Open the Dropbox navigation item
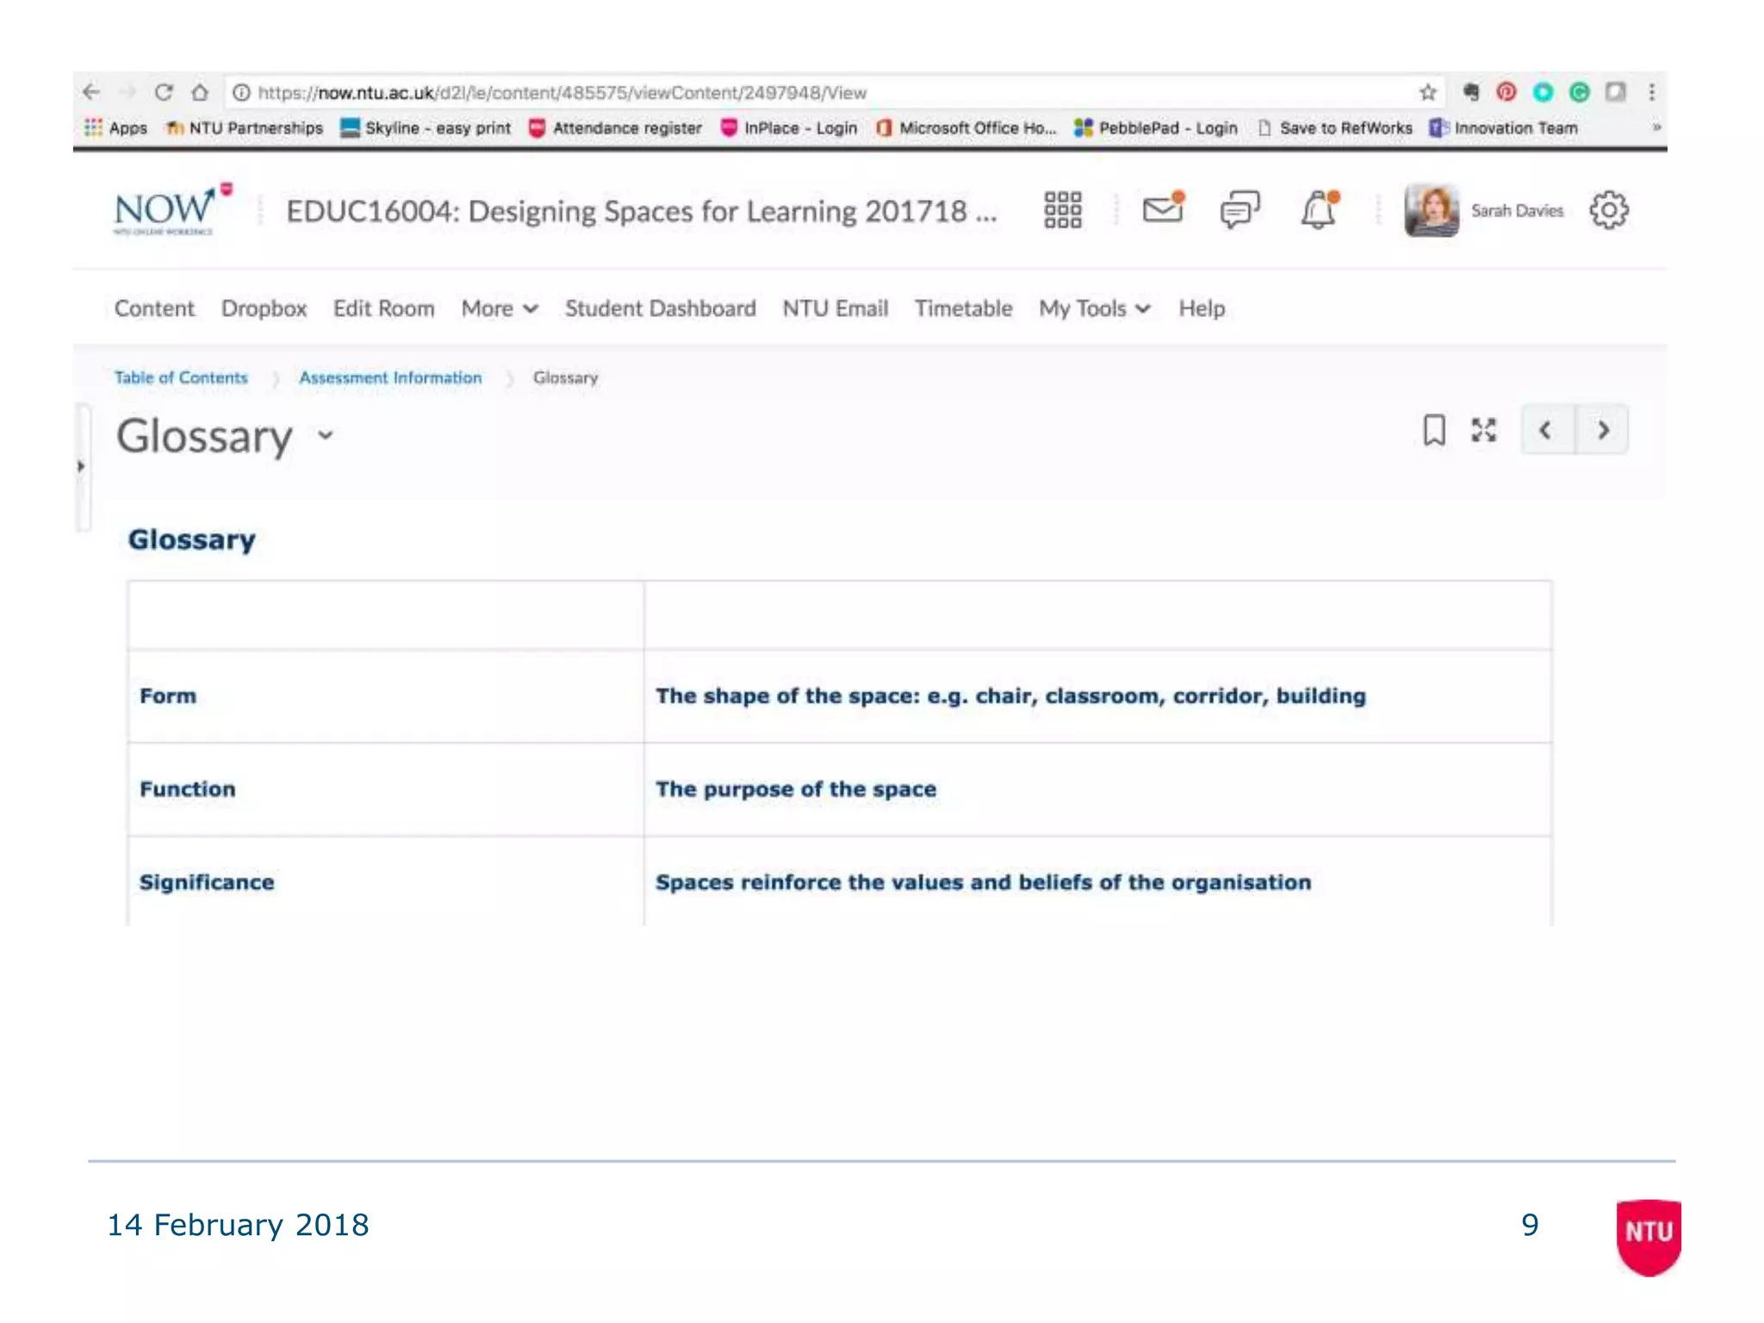The image size is (1764, 1323). (264, 308)
